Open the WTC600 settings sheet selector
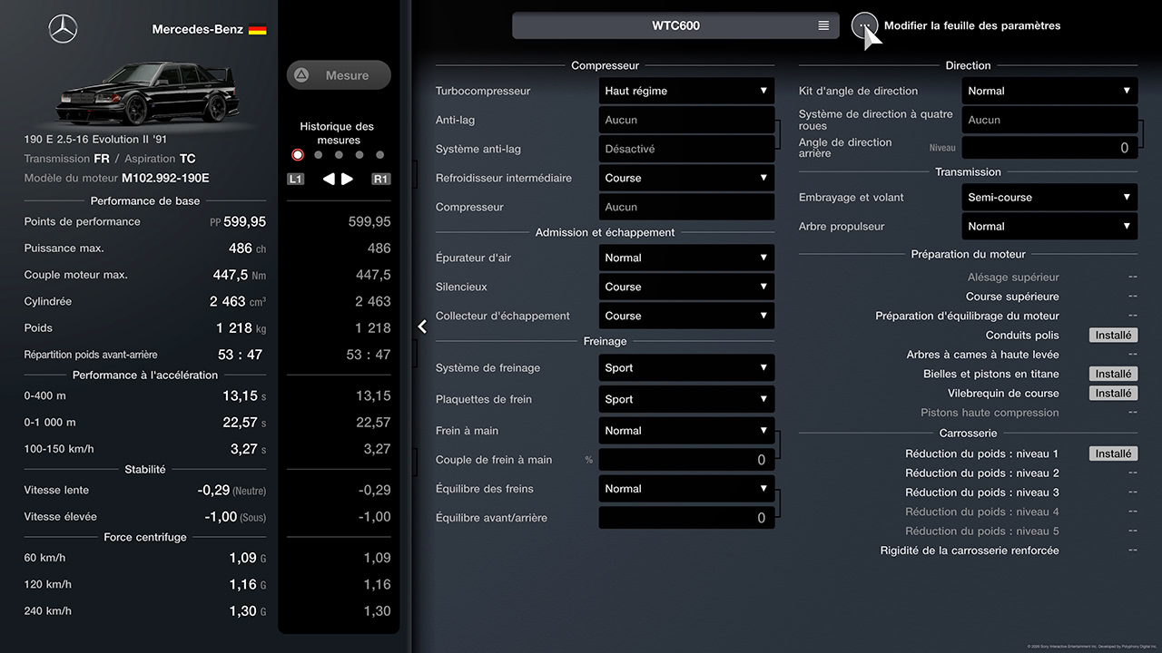 [x=675, y=25]
